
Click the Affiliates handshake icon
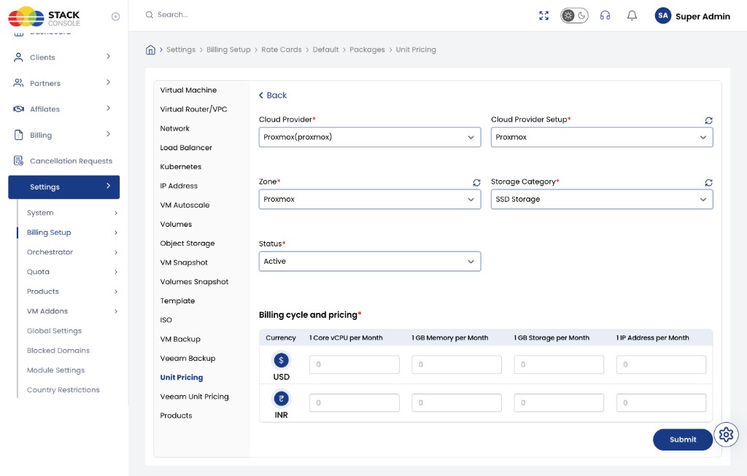click(18, 109)
